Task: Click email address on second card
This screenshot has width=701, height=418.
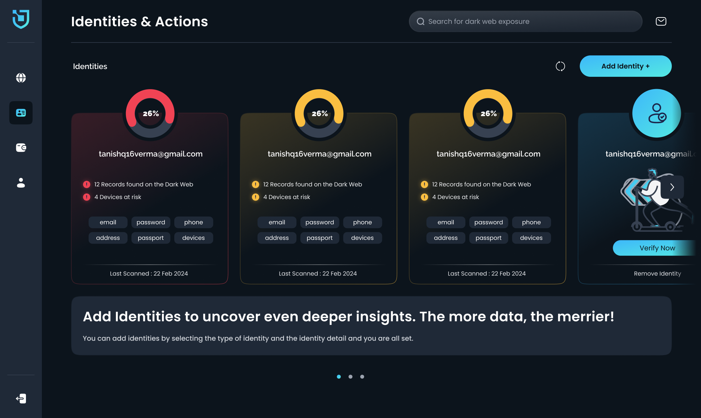Action: [320, 154]
